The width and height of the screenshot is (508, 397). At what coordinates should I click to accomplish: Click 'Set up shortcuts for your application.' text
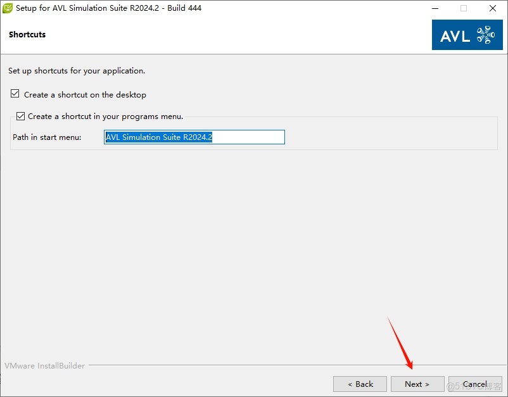pos(77,70)
